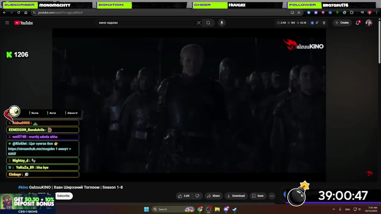Open the taskbar Search box
381x214 pixels.
(x=174, y=209)
